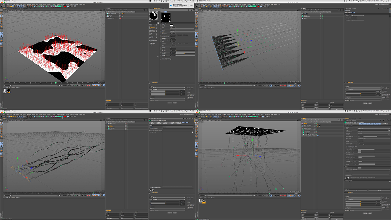Adjust the High Clip slider in Shader Properties
The image size is (391, 220).
[185, 52]
